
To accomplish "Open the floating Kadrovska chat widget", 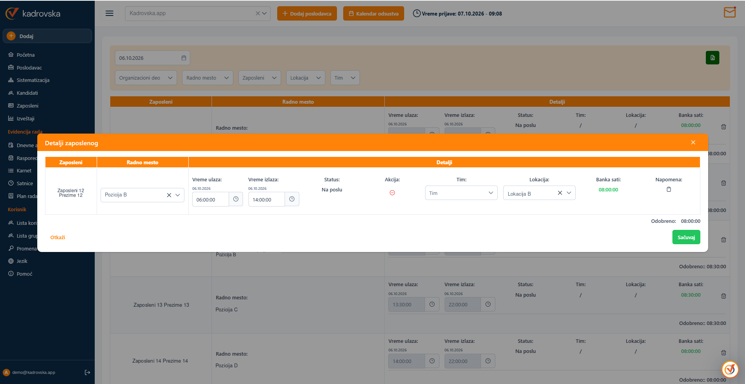I will (730, 369).
